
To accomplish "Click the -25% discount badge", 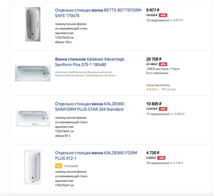I will click(163, 64).
